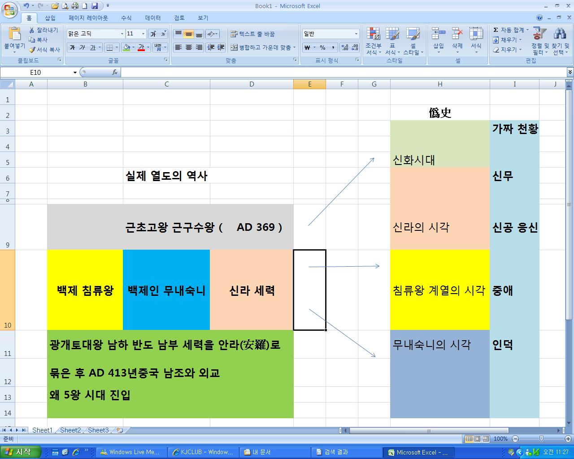This screenshot has width=574, height=459.
Task: Click the fill color paint bucket swatch
Action: tap(126, 48)
